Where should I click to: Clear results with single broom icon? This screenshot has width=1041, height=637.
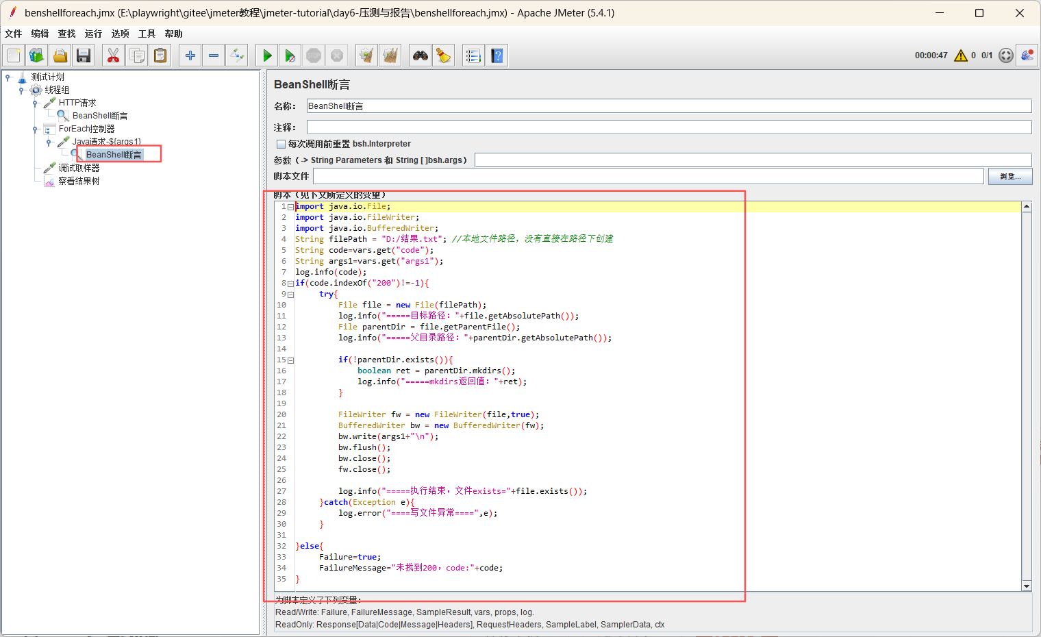[367, 55]
